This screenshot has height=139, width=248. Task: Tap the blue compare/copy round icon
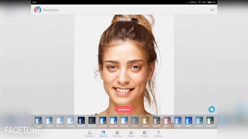212,109
